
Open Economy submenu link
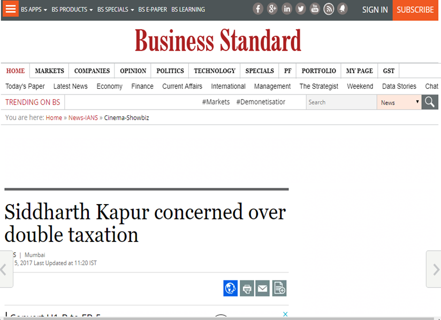pos(109,87)
